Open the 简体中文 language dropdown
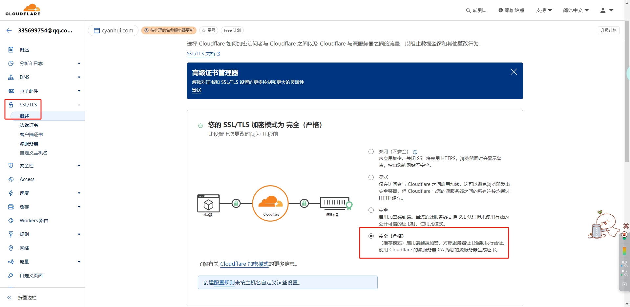The height and width of the screenshot is (307, 630). point(576,10)
